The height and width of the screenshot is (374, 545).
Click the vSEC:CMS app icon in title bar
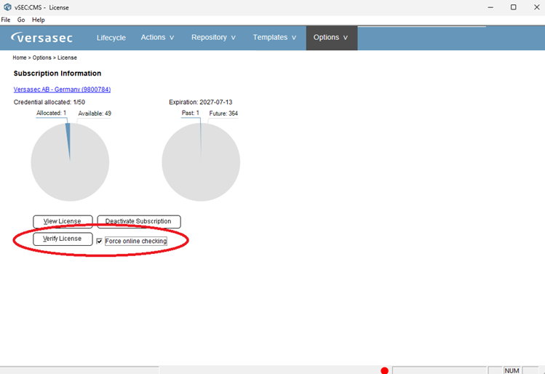[x=7, y=7]
